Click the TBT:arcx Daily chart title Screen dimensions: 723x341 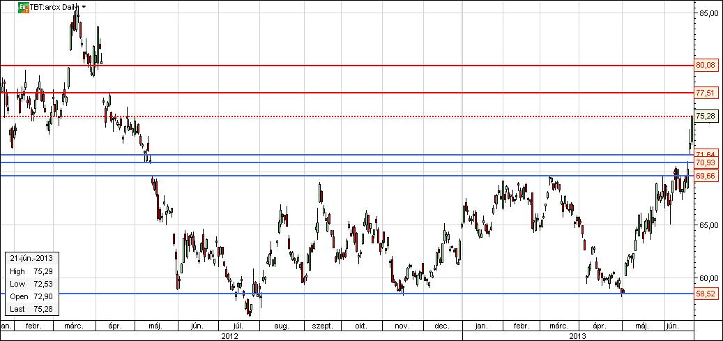point(54,7)
